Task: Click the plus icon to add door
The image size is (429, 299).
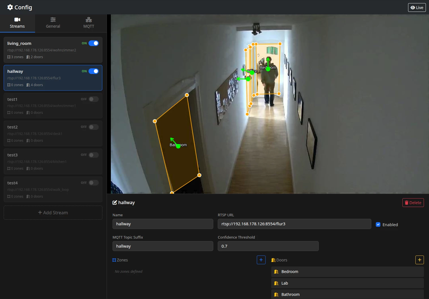Action: (419, 260)
